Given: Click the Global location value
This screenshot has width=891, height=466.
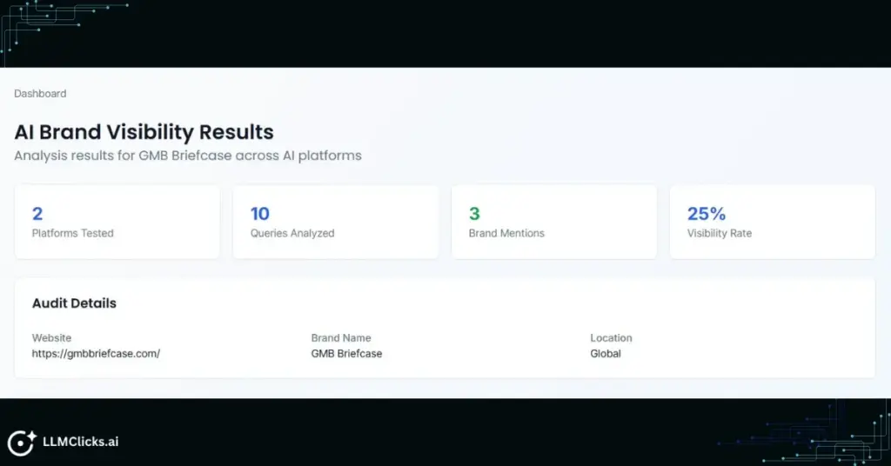Looking at the screenshot, I should pos(606,354).
